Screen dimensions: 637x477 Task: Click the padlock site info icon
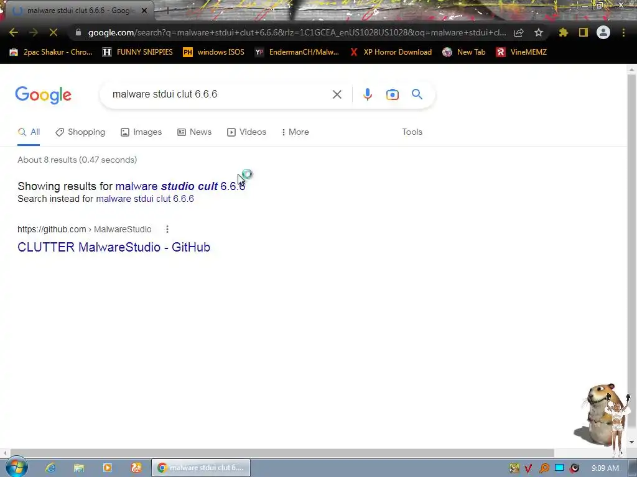coord(78,32)
